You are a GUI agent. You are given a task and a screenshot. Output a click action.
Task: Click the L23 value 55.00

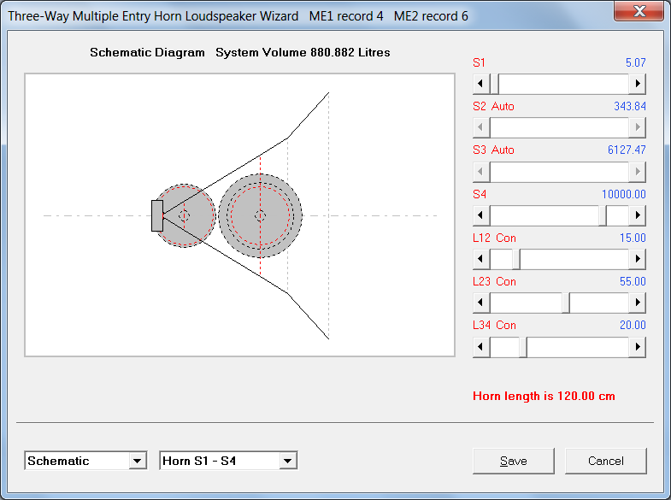(633, 281)
